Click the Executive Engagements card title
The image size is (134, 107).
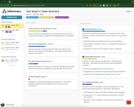38,44
